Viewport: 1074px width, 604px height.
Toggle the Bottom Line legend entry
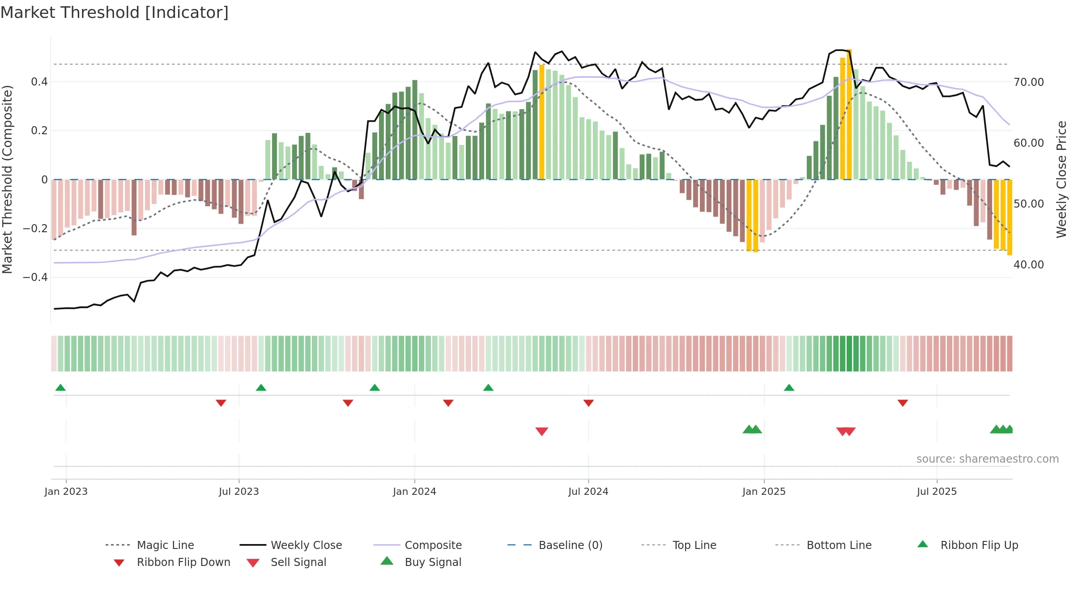pyautogui.click(x=823, y=545)
